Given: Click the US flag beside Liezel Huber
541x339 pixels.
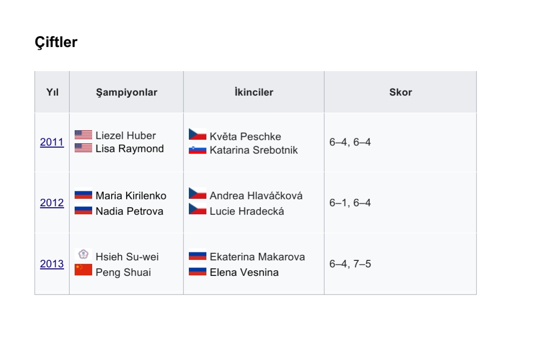Looking at the screenshot, I should click(x=84, y=135).
